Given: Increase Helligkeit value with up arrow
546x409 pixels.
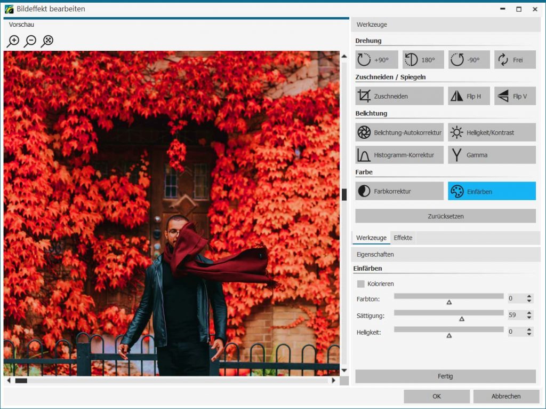Looking at the screenshot, I should pos(529,329).
